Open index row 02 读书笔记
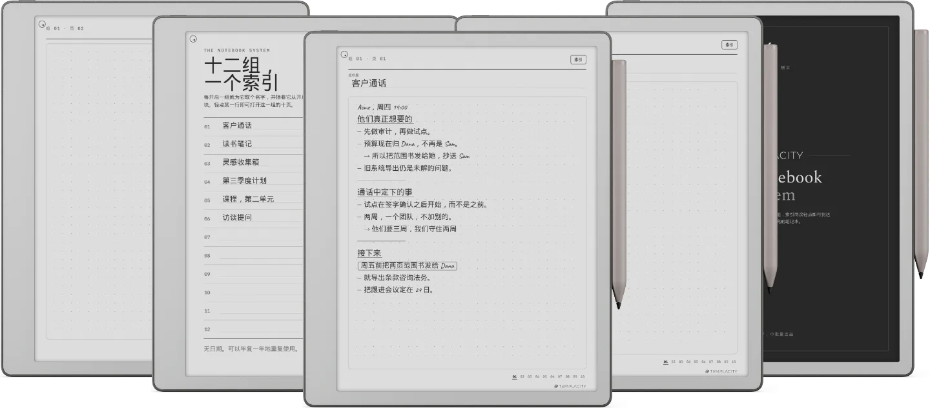930x408 pixels. pos(253,144)
